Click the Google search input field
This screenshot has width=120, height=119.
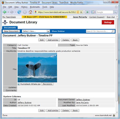pyautogui.click(x=105, y=12)
